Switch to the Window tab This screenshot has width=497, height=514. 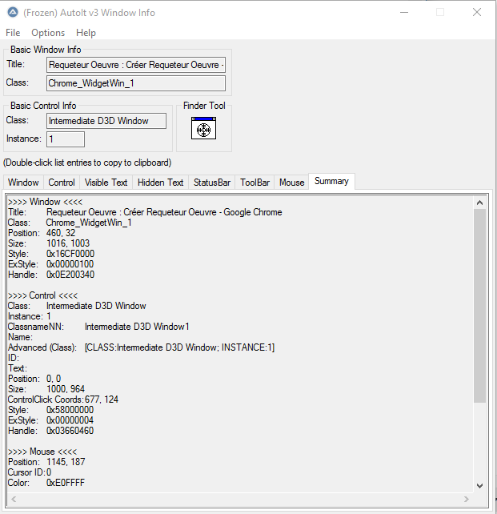pyautogui.click(x=23, y=183)
